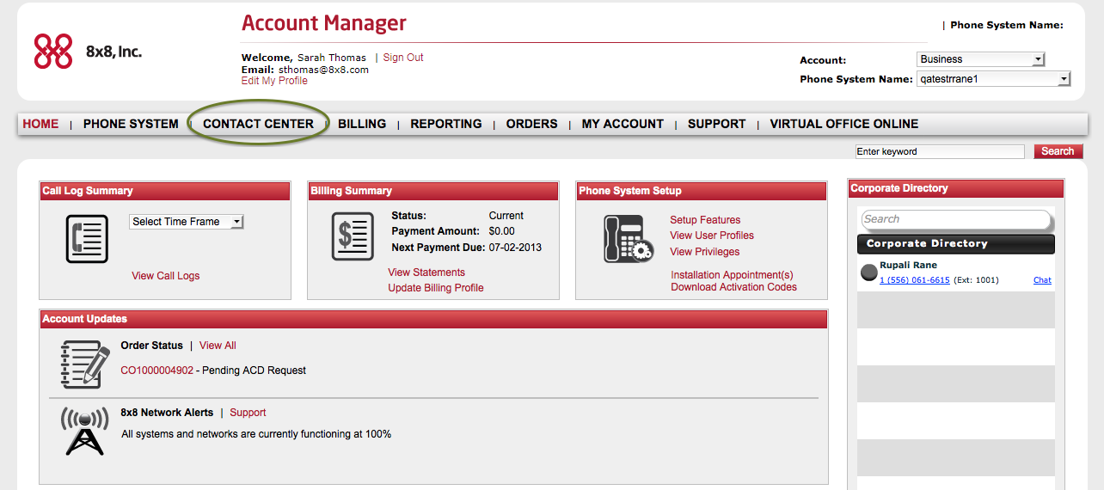Click the black Corporate Directory header bar

(x=956, y=243)
